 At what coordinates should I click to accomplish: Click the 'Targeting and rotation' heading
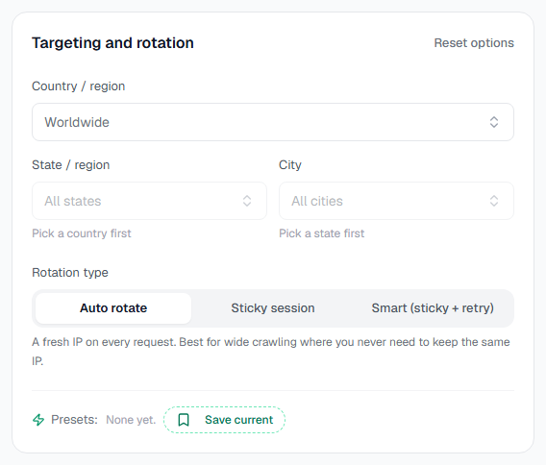coord(112,43)
